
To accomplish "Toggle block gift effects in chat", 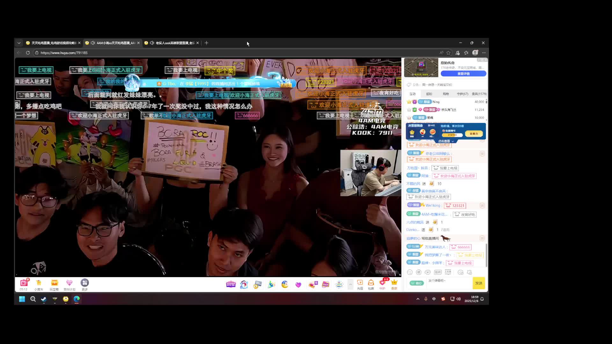I will [469, 272].
